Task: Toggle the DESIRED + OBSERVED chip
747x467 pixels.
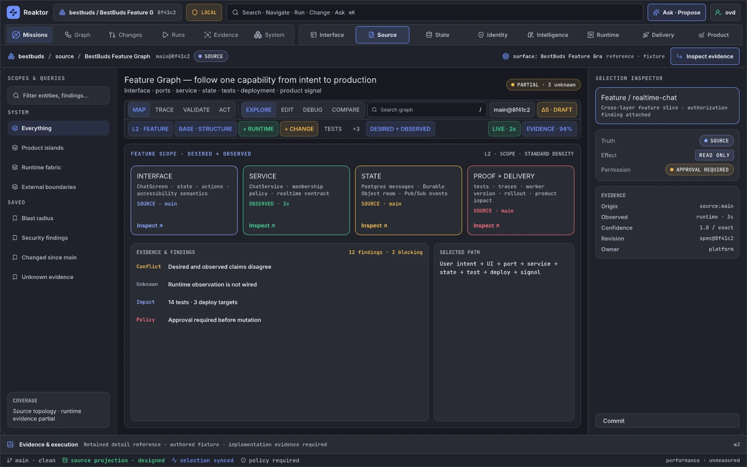Action: point(400,129)
